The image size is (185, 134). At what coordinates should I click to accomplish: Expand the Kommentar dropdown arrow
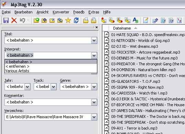coord(94,102)
